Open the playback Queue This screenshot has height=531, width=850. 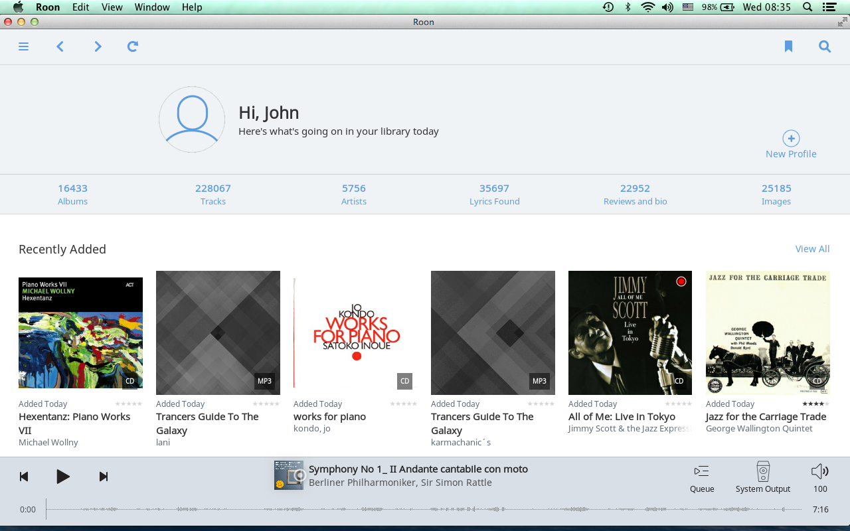point(701,478)
